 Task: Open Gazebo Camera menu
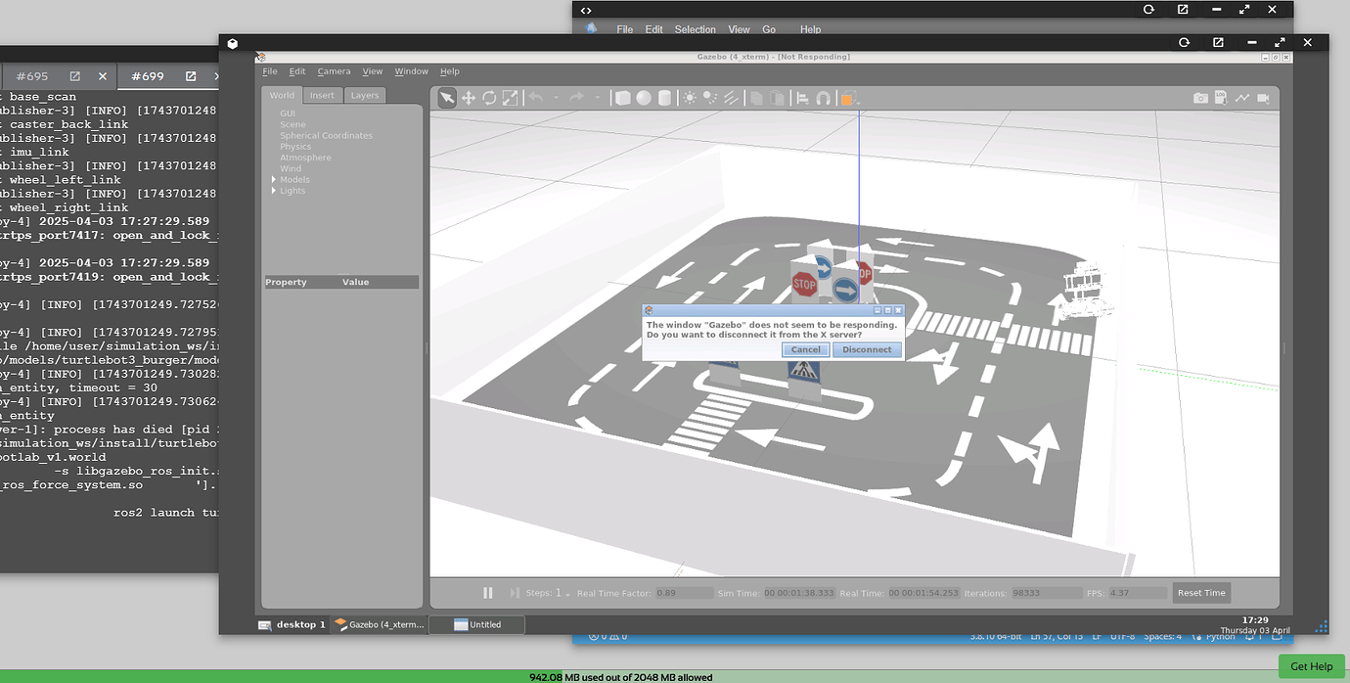tap(334, 71)
